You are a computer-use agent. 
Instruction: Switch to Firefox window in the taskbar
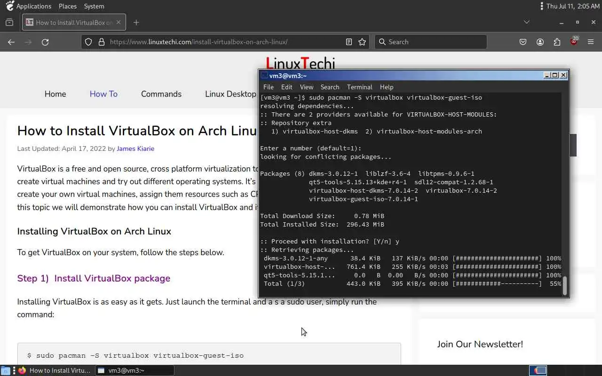click(54, 370)
